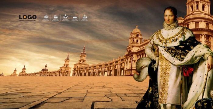Click the first crown icon with cross
The image size is (213, 109).
[x=46, y=16]
